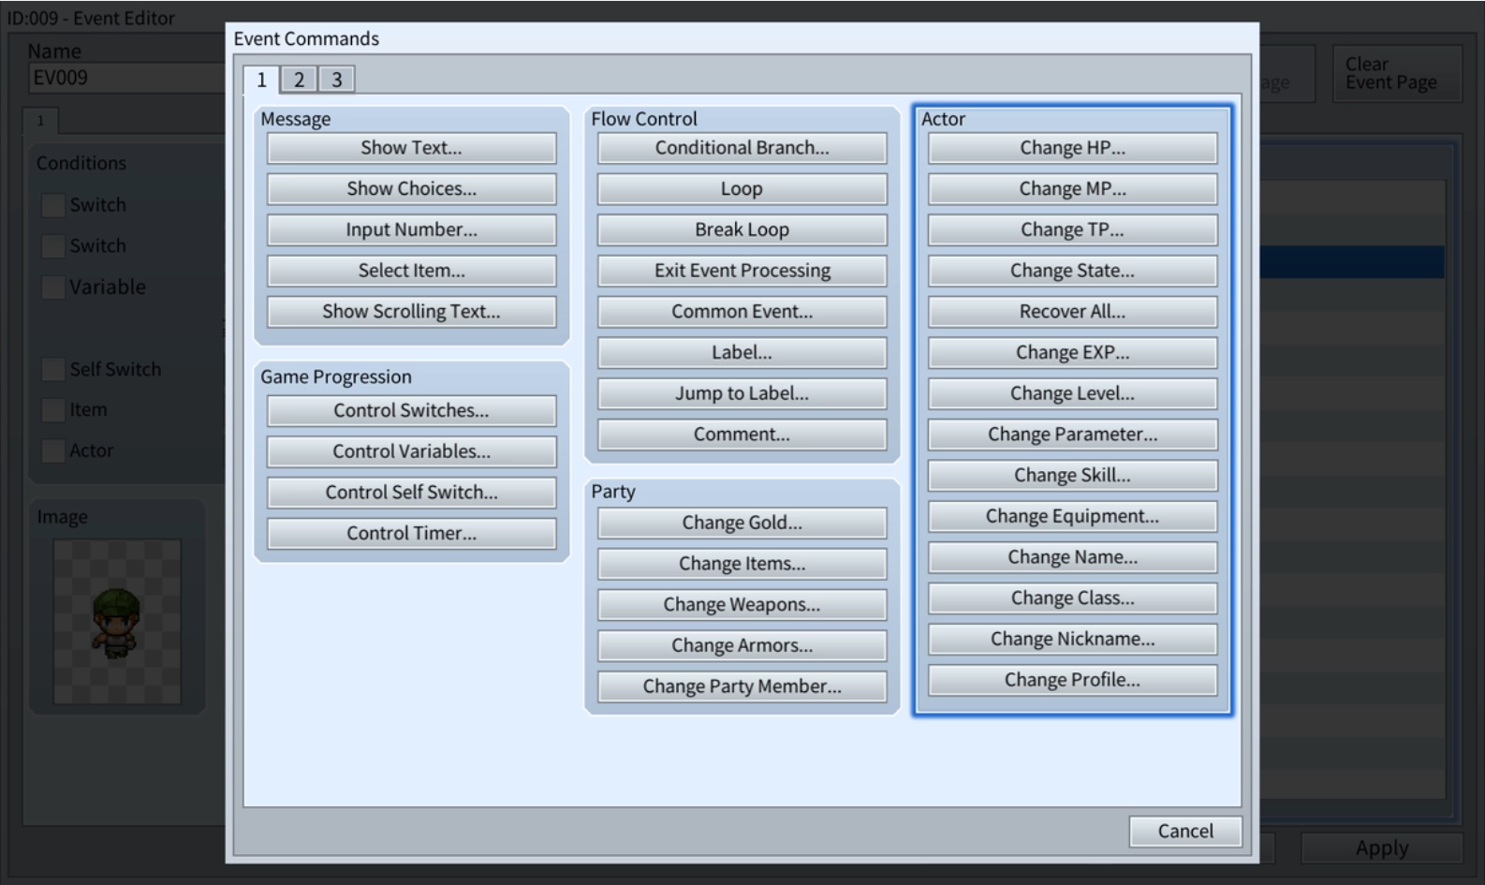The image size is (1485, 885).
Task: Click Exit Event Processing button
Action: pyautogui.click(x=742, y=271)
